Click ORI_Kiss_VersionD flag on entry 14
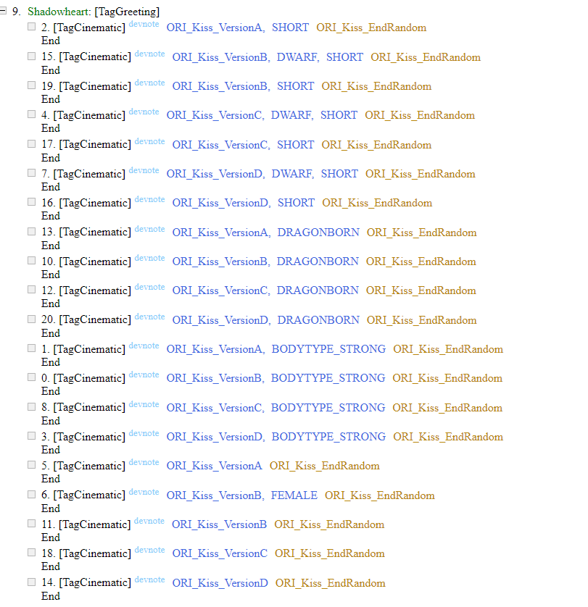588x607 pixels. tap(220, 583)
